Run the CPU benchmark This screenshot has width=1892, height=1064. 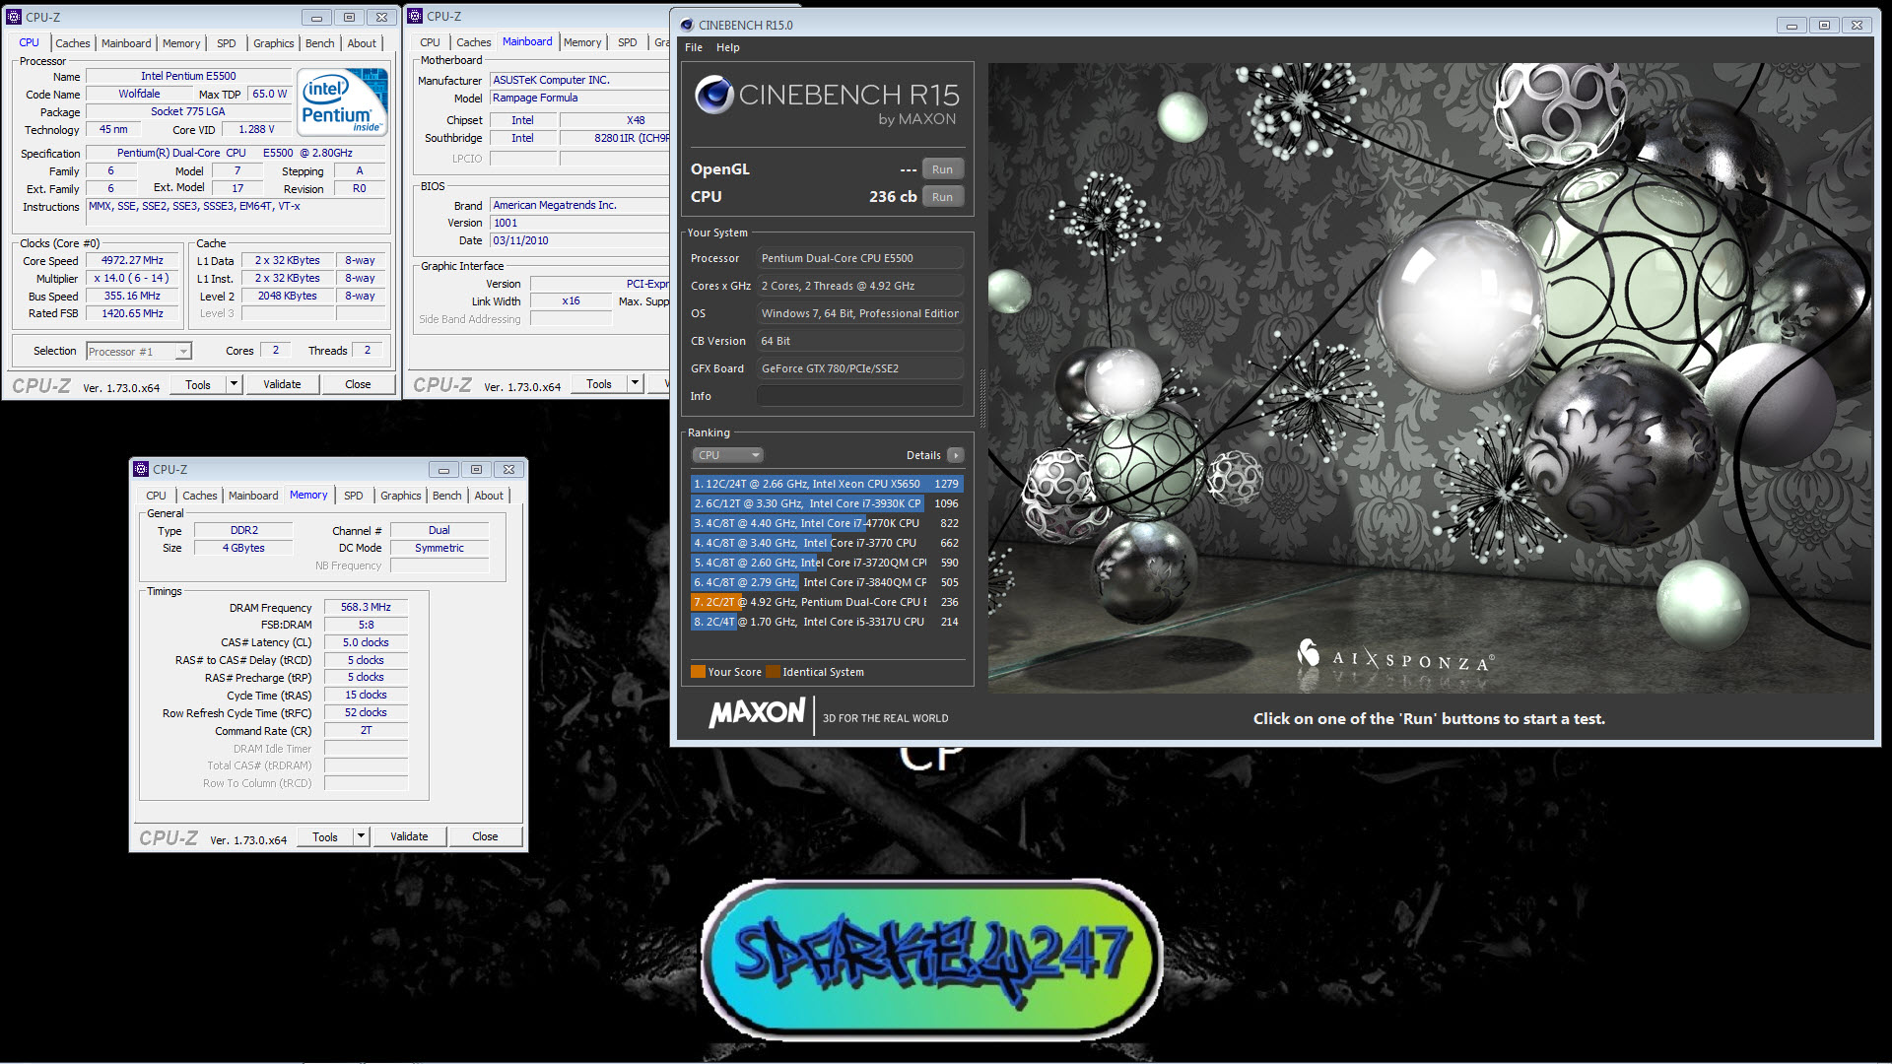pos(942,197)
